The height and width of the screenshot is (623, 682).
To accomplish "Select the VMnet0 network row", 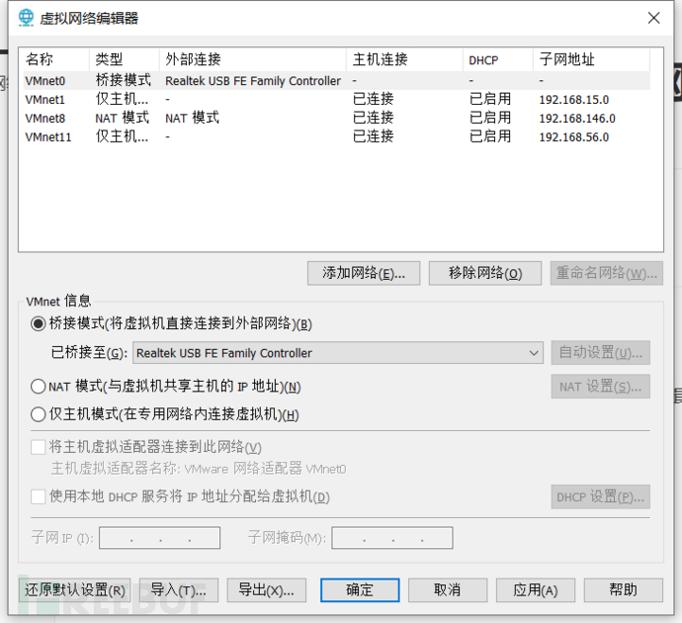I will 337,81.
